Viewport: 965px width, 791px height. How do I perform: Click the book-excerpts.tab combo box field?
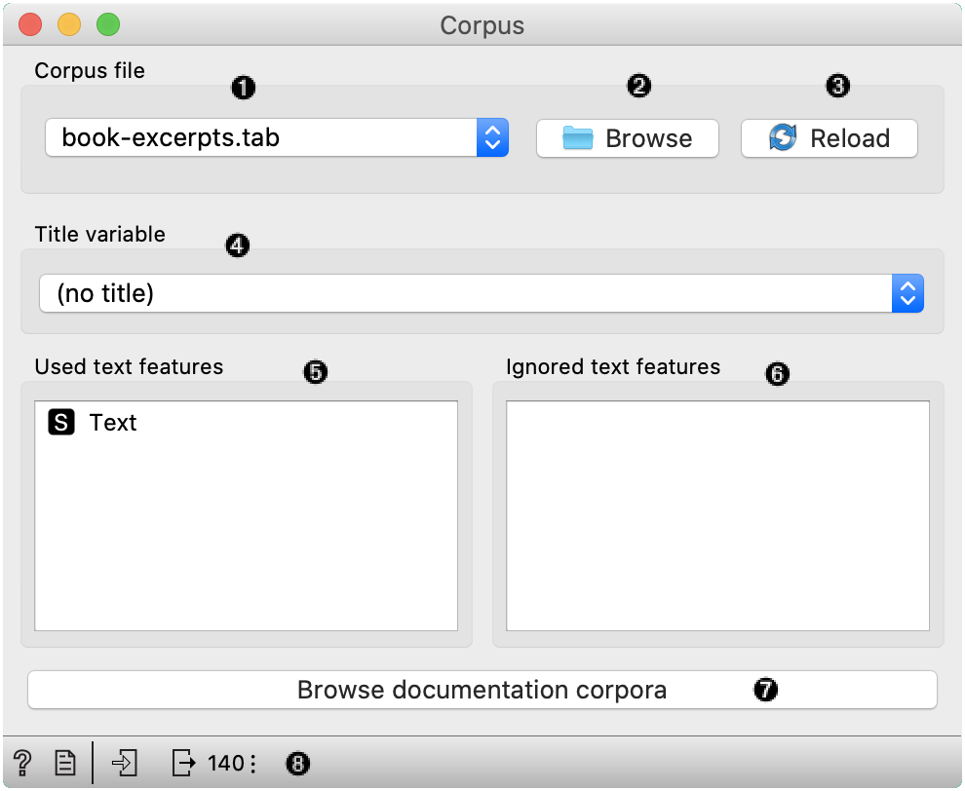pyautogui.click(x=261, y=137)
